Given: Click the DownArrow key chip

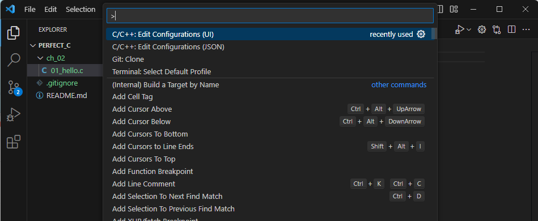Looking at the screenshot, I should [405, 121].
